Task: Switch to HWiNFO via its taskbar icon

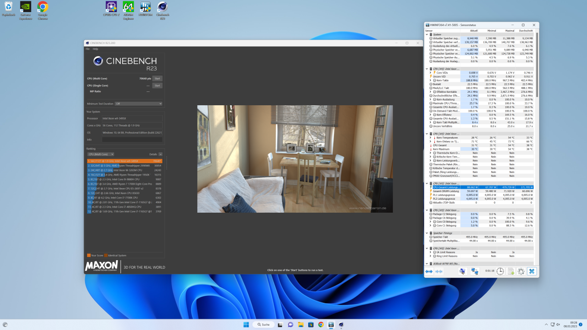Action: (331, 324)
